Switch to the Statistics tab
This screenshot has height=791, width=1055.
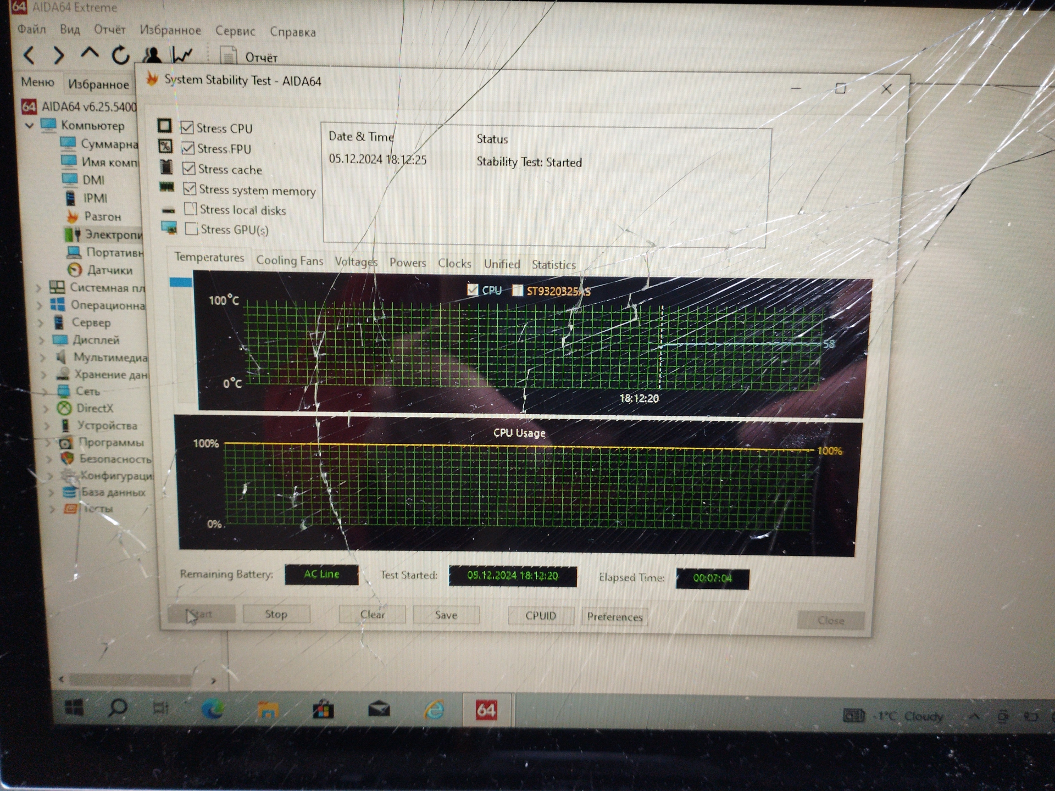[x=553, y=265]
